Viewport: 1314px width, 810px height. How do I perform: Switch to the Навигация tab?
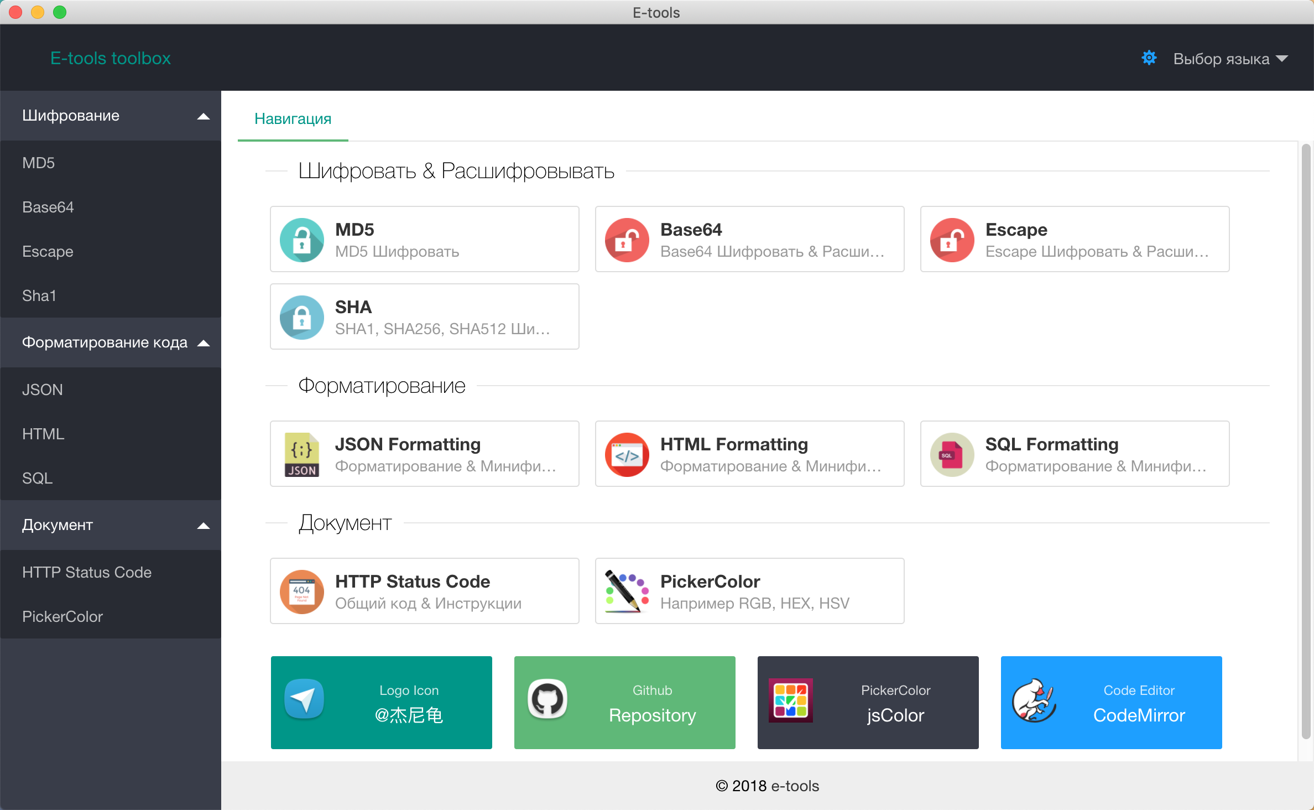click(293, 119)
